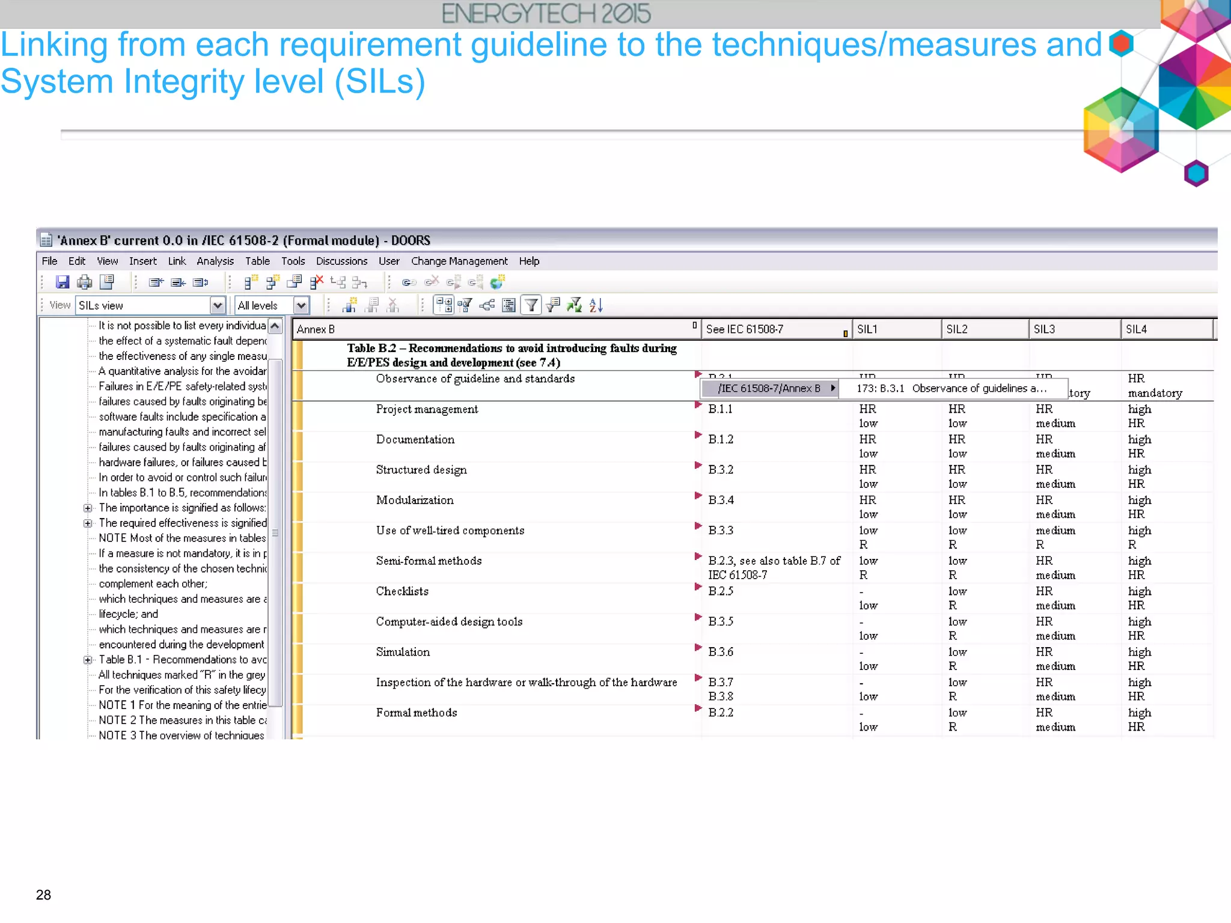Click the Sort A-Z icon
The image size is (1231, 923).
596,305
